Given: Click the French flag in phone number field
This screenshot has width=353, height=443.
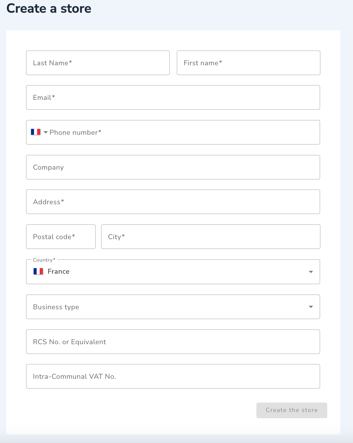Looking at the screenshot, I should (36, 132).
